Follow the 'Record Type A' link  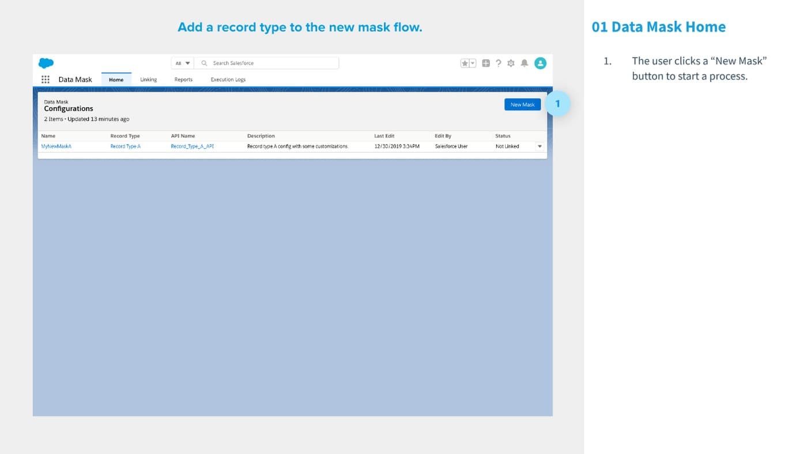pyautogui.click(x=126, y=146)
